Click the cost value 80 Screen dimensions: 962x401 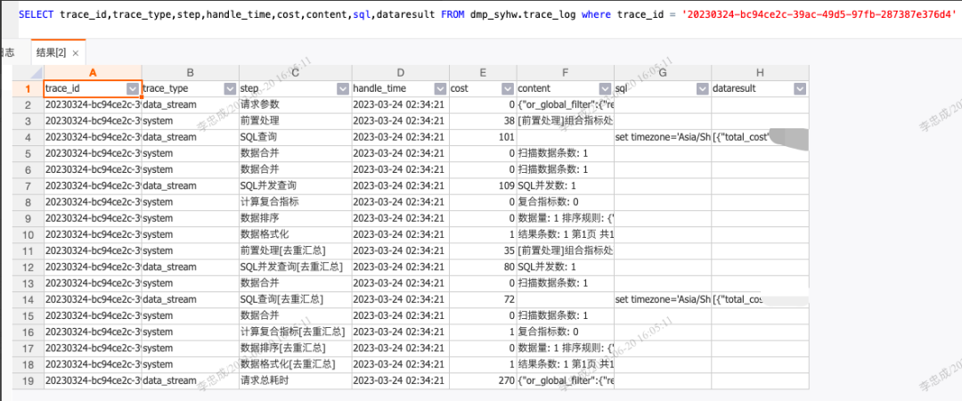(482, 267)
